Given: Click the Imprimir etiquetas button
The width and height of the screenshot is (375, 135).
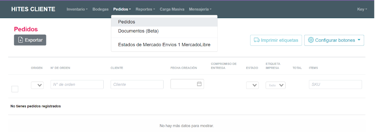Looking at the screenshot, I should click(276, 40).
